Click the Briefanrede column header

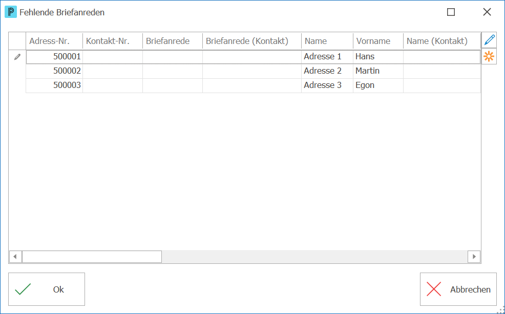click(173, 41)
